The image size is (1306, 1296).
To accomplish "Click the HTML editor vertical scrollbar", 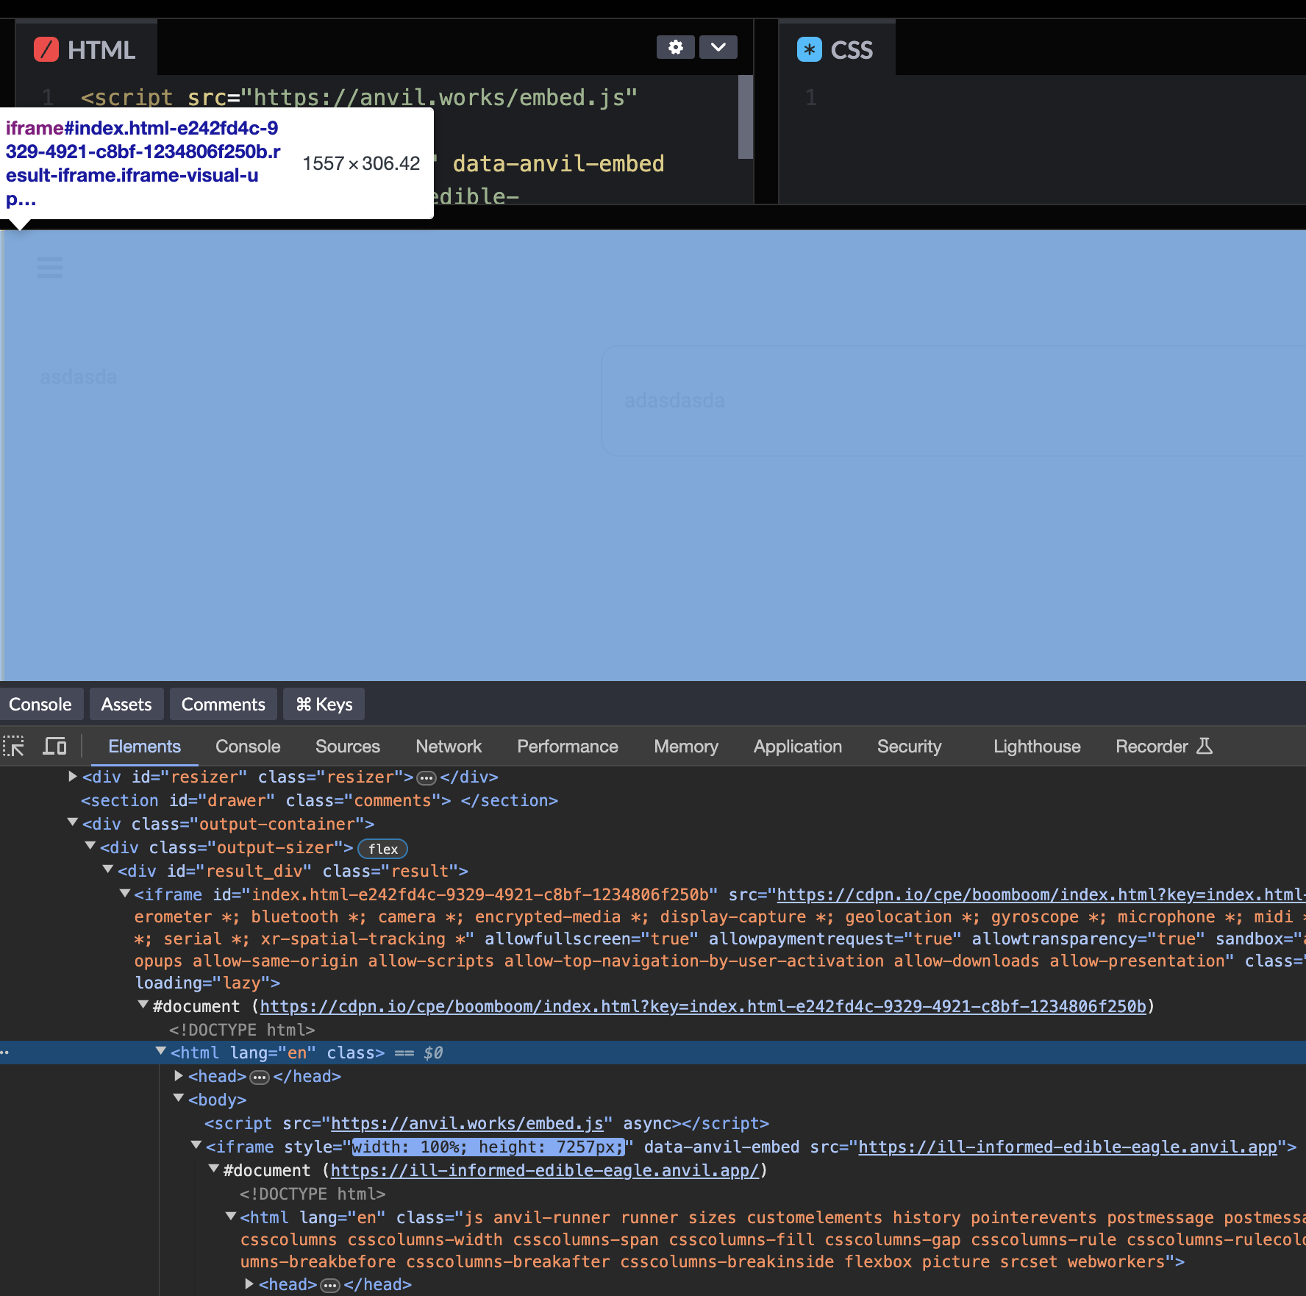I will click(x=746, y=117).
